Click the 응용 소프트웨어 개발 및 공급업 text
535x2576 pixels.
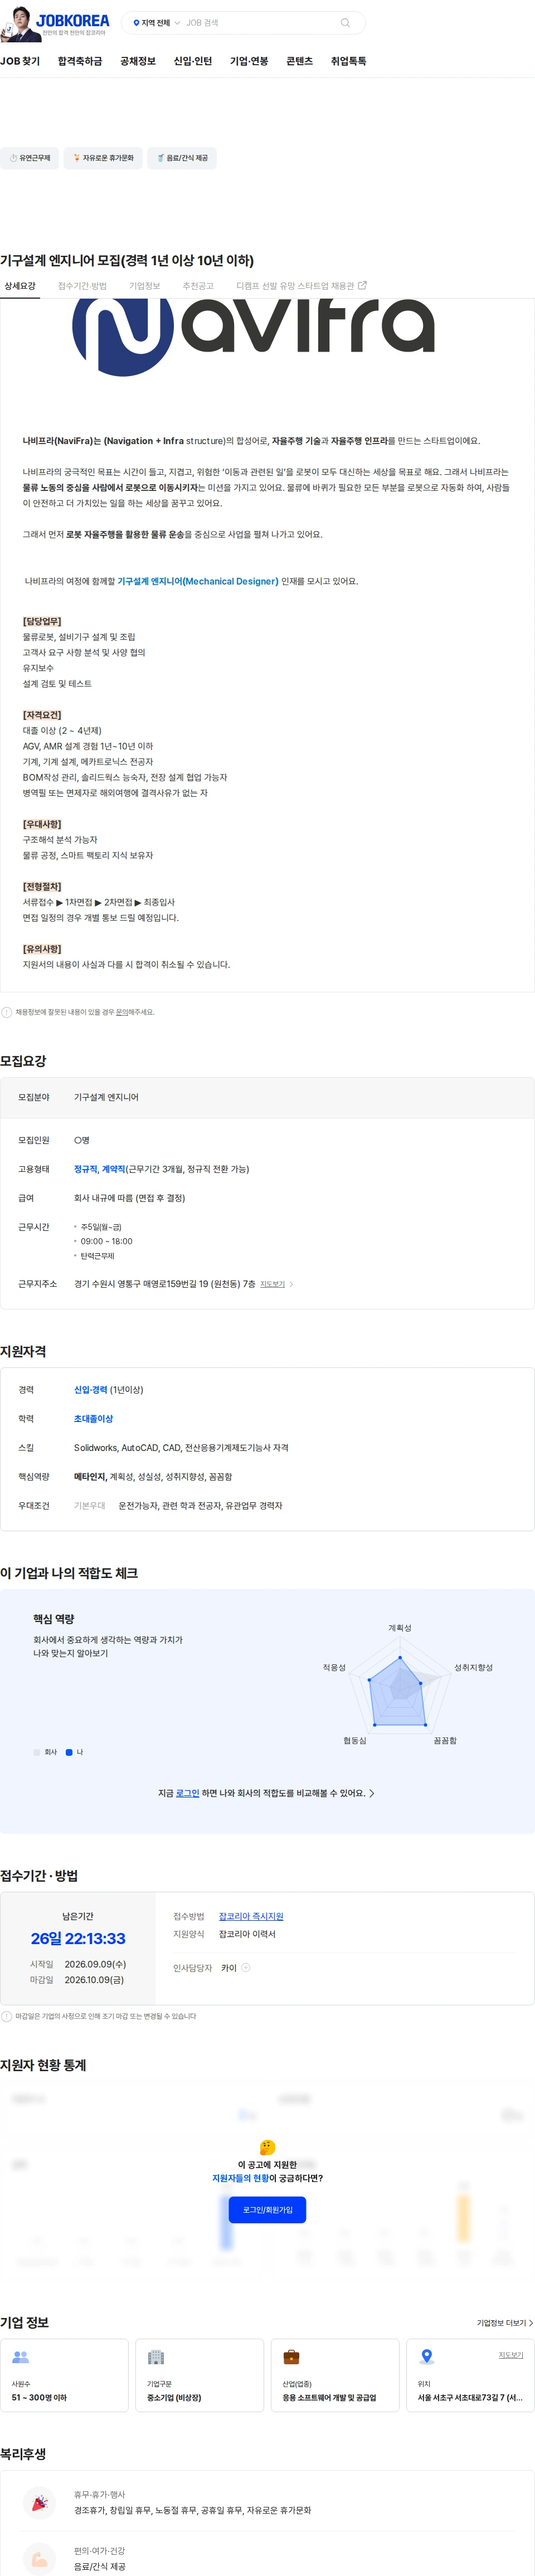coord(329,2397)
